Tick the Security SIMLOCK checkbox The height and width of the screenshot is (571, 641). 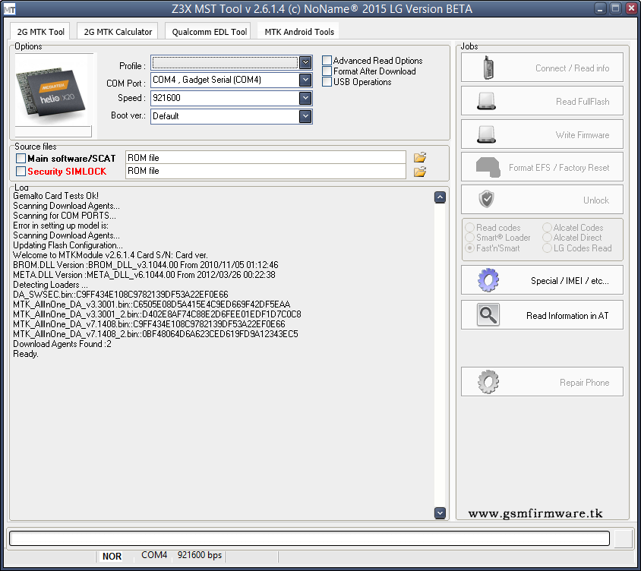(x=21, y=172)
